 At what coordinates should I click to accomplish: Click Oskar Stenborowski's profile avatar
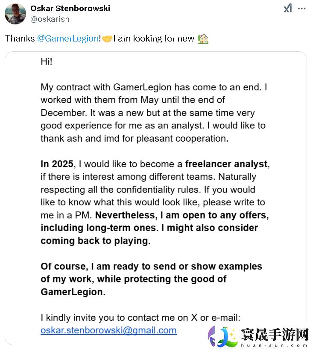point(15,13)
